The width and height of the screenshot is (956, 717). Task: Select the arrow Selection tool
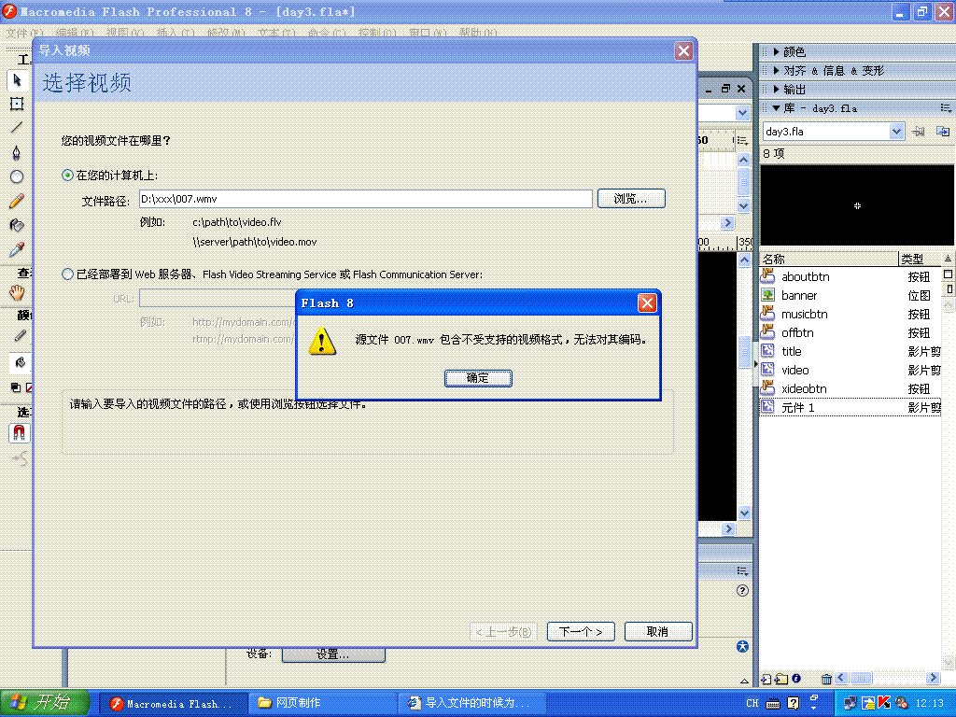[x=17, y=80]
